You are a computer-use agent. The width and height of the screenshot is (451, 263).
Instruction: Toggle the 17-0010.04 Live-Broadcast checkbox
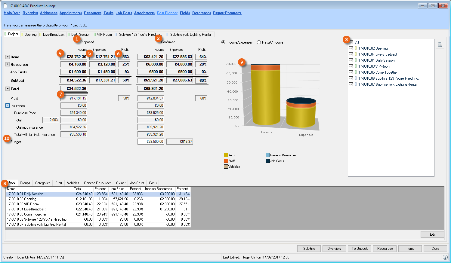click(x=351, y=54)
